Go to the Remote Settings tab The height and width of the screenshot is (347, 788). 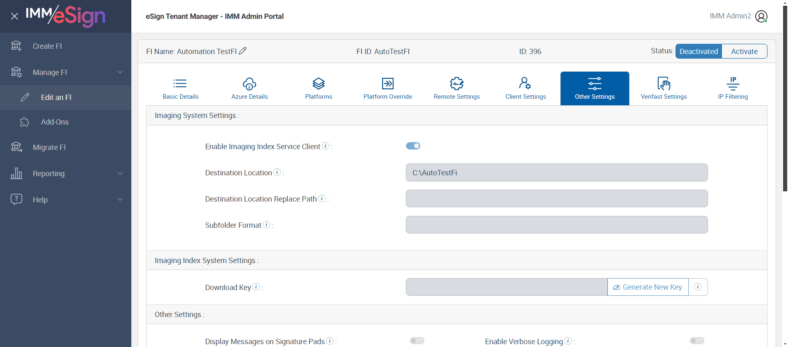[x=457, y=88]
